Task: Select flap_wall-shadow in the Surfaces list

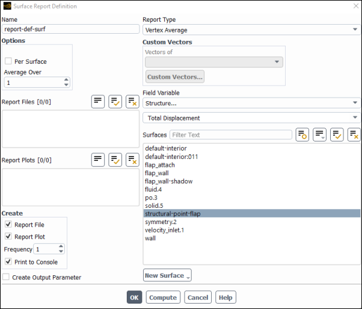Action: tap(169, 181)
